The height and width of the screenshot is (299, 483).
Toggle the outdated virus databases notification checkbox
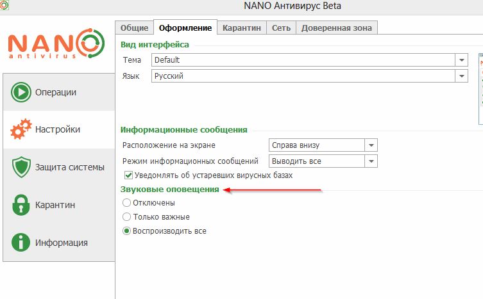point(128,175)
